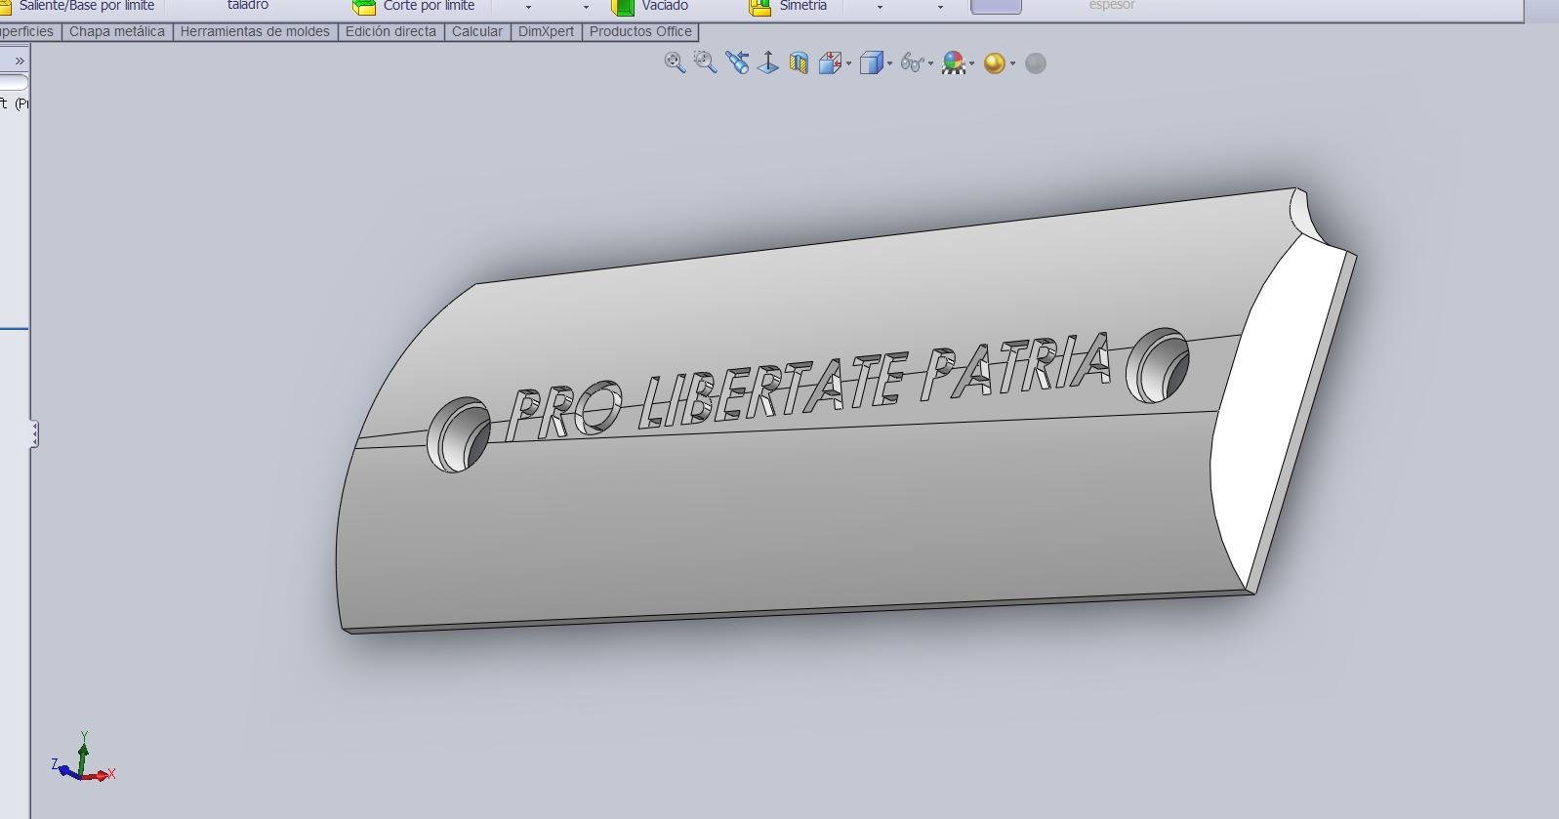The width and height of the screenshot is (1559, 819).
Task: Open the Apply Scene dropdown arrow
Action: tap(1012, 64)
